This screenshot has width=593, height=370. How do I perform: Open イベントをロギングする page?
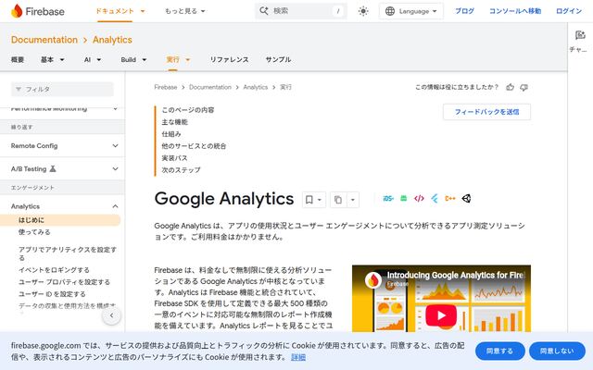coord(54,270)
